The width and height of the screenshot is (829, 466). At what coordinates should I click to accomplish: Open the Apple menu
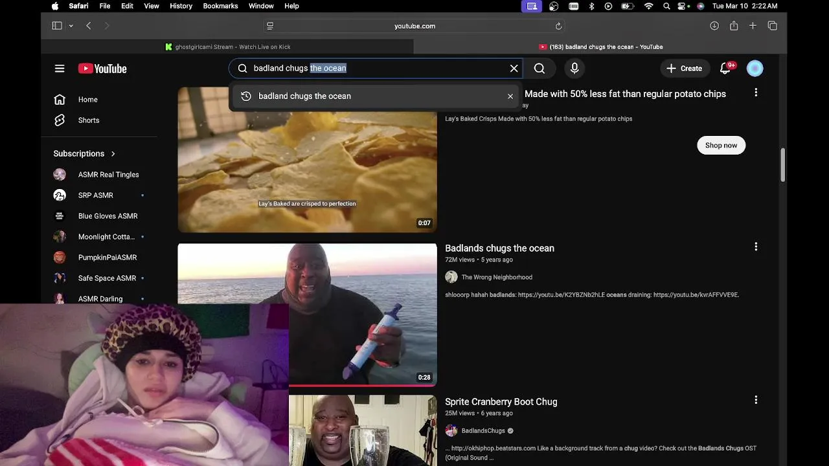[x=55, y=6]
